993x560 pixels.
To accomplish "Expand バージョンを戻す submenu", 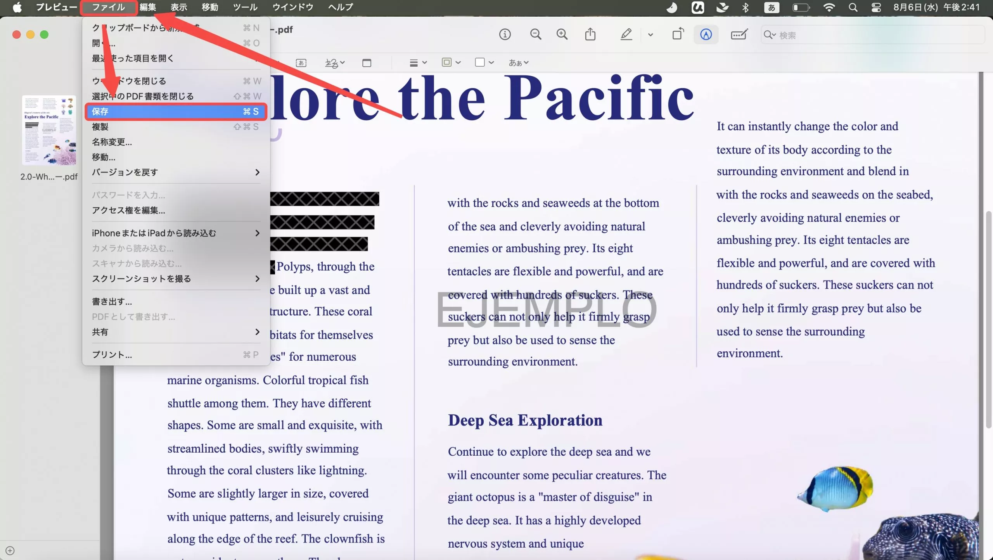I will 175,172.
